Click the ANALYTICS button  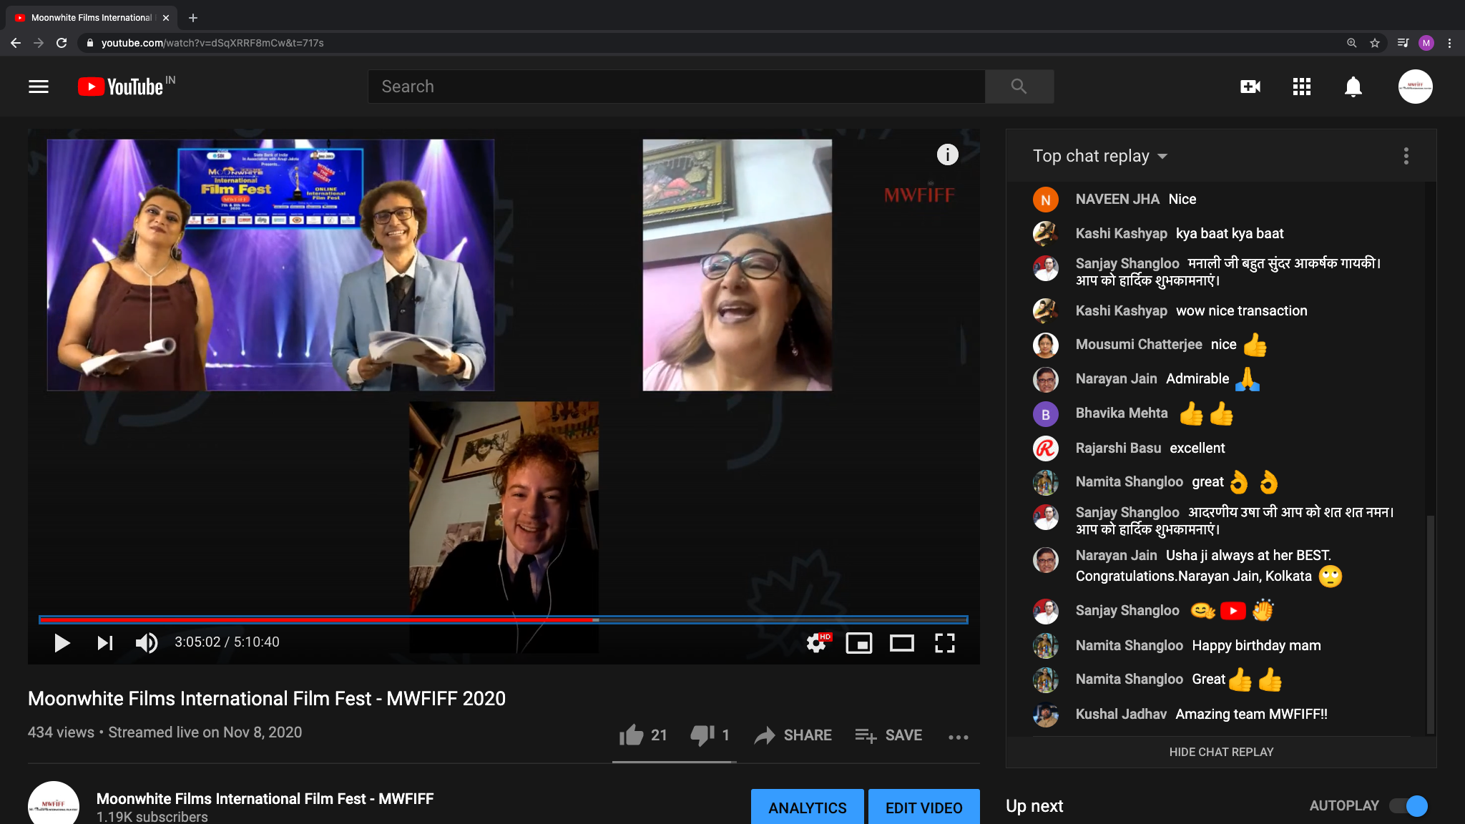807,807
